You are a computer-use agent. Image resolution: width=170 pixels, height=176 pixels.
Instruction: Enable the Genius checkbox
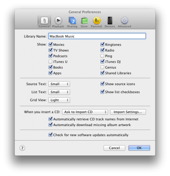click(x=102, y=68)
